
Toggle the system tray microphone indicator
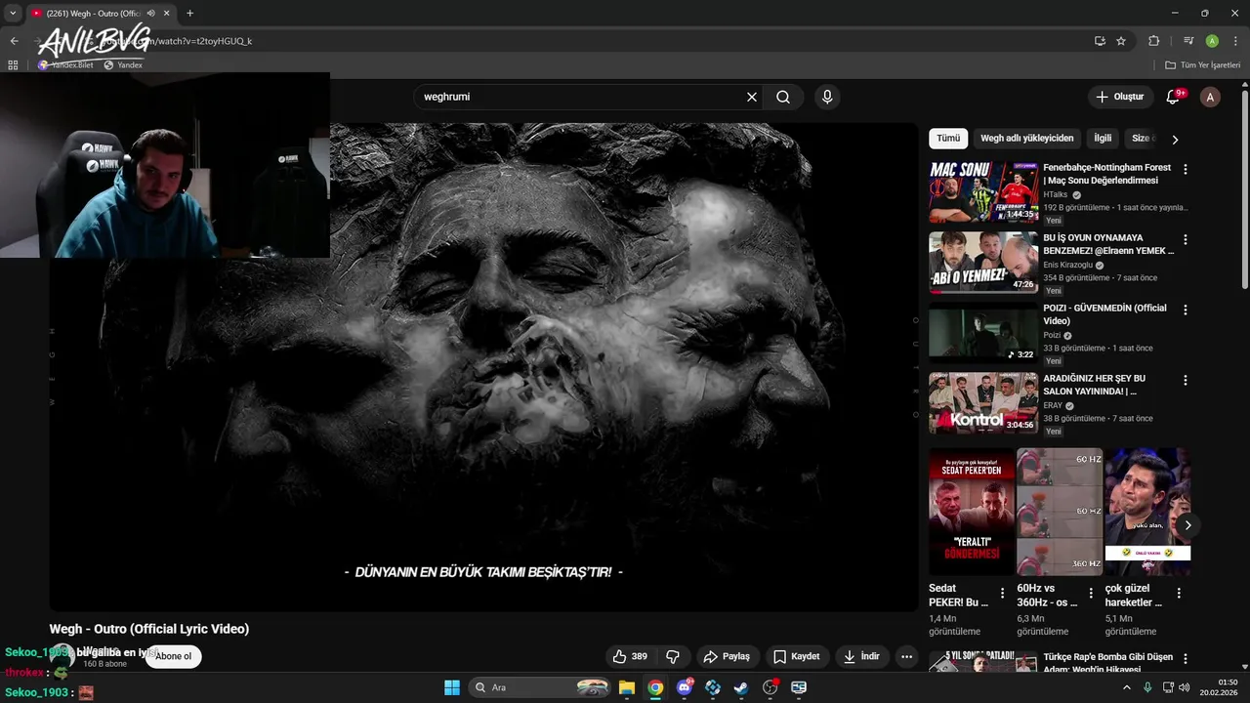(1147, 687)
